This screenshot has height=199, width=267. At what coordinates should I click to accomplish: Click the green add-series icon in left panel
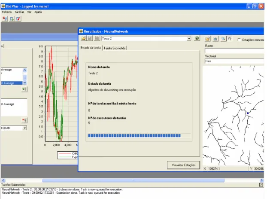24,89
